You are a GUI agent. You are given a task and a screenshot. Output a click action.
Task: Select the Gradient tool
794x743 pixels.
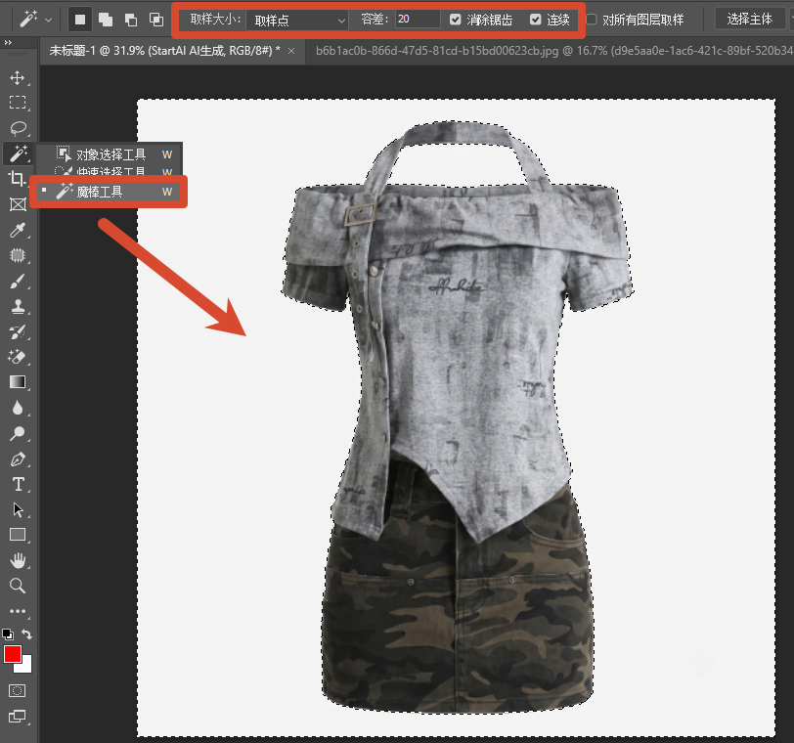18,382
